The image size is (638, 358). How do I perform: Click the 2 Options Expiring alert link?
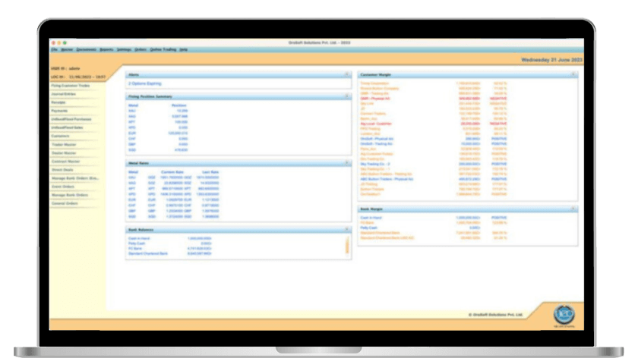pos(144,84)
